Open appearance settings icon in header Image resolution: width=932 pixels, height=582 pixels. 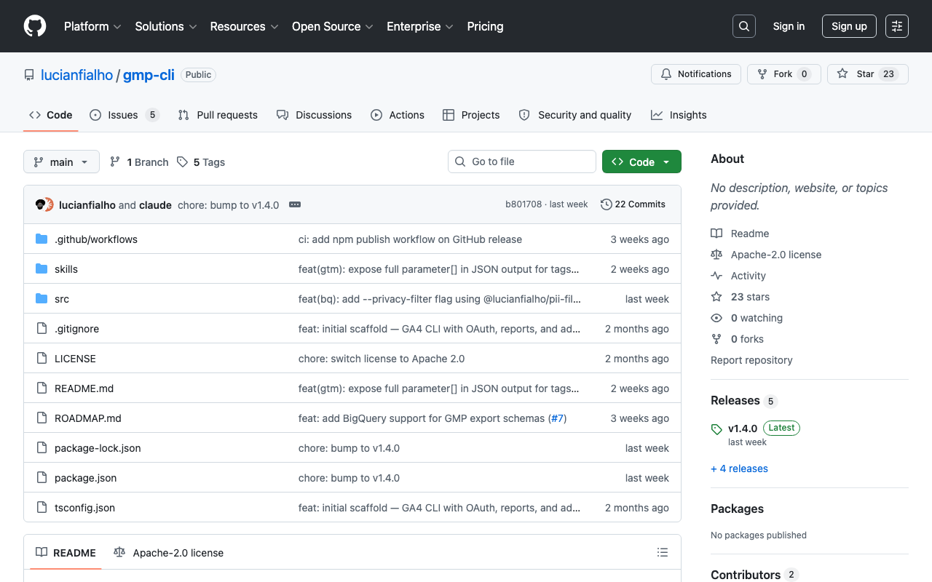(x=897, y=26)
